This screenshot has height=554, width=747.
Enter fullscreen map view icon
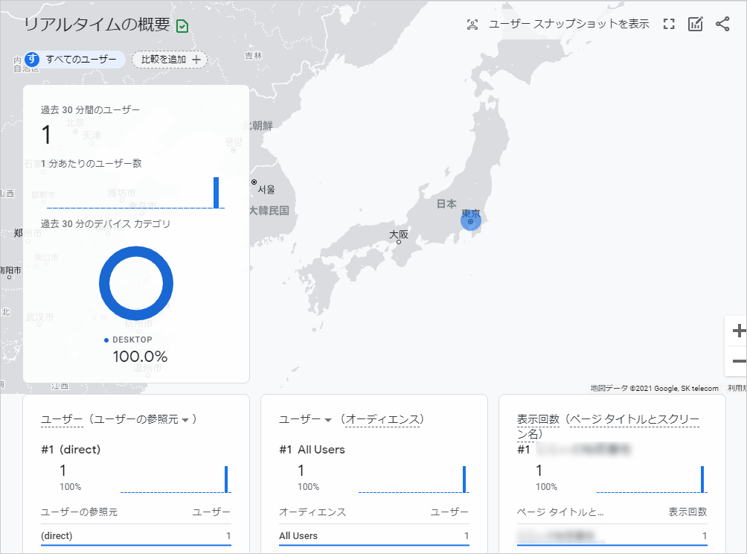coord(669,25)
